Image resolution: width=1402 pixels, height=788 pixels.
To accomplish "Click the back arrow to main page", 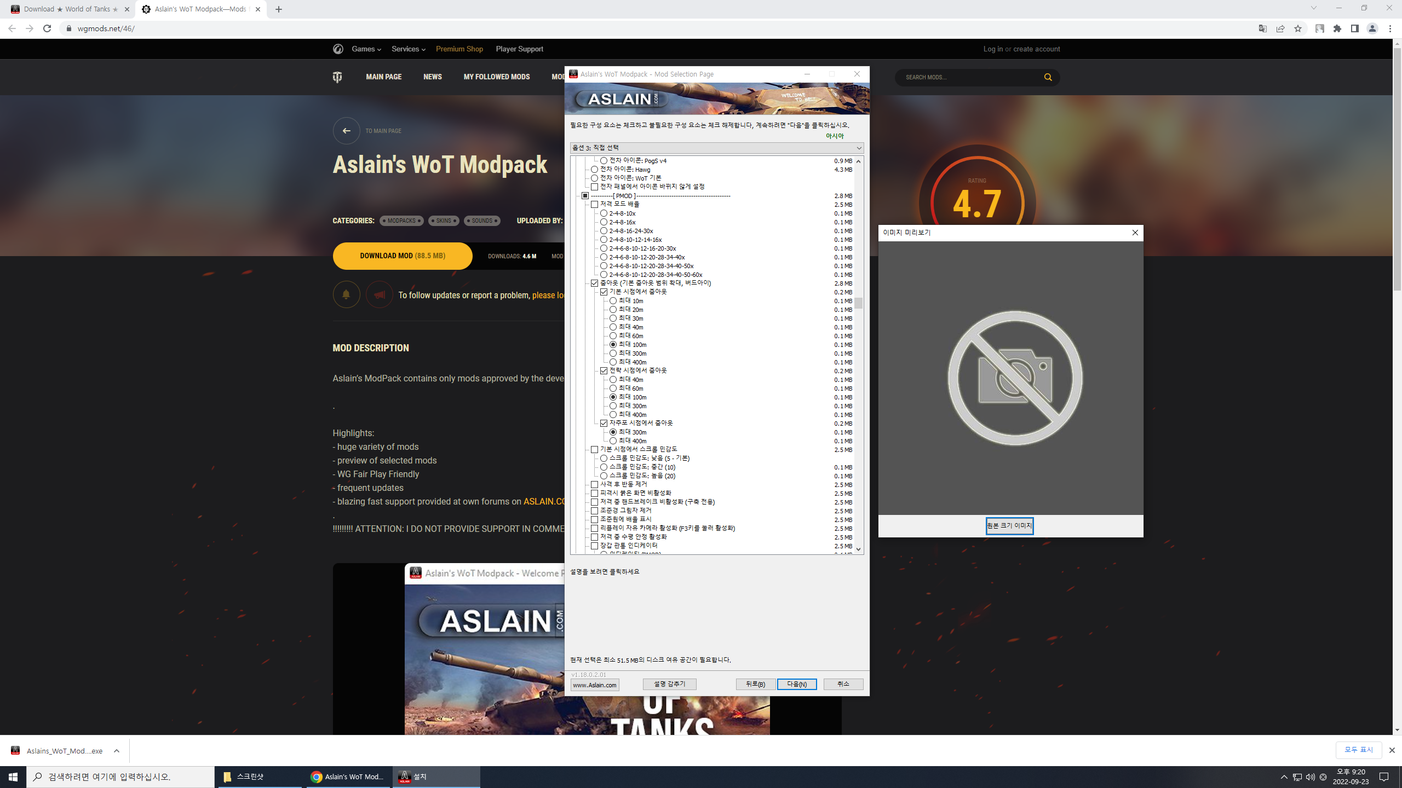I will (346, 131).
